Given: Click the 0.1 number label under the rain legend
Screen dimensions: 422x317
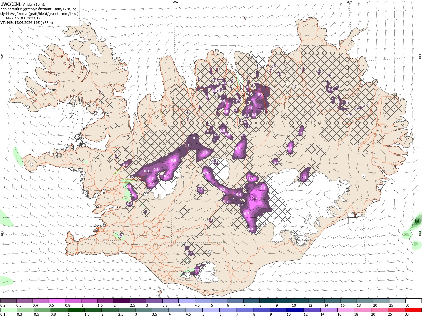Looking at the screenshot, I should [x=3, y=315].
